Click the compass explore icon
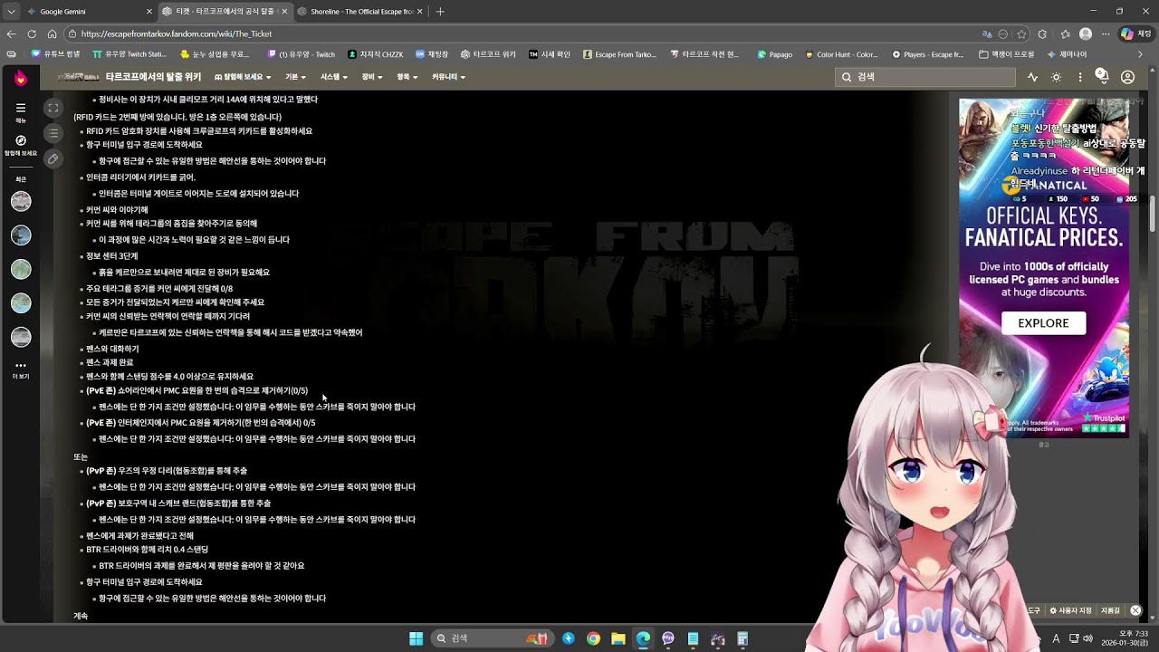 point(20,140)
